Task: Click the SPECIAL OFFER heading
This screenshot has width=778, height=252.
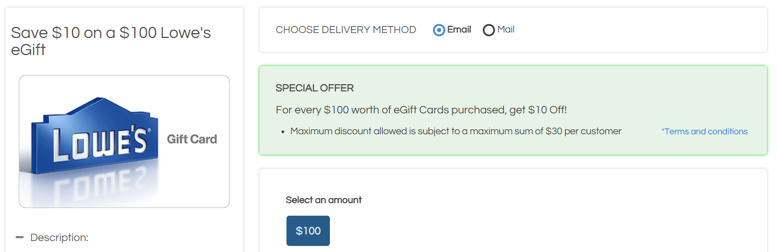Action: click(314, 88)
